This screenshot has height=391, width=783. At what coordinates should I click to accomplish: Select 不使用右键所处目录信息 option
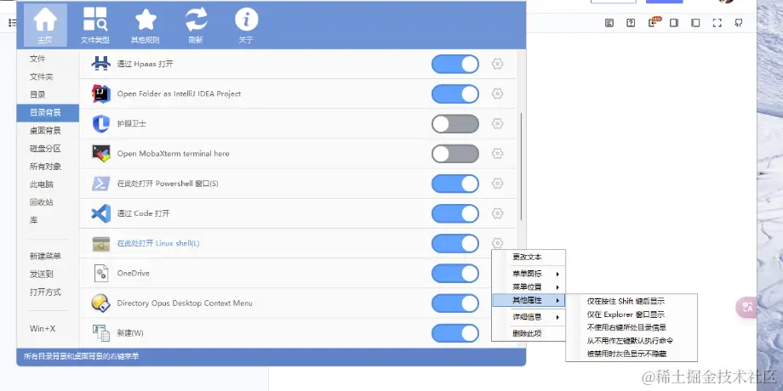632,327
